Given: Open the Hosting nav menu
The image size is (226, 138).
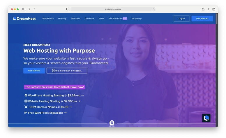Looking at the screenshot, I should pos(62,19).
